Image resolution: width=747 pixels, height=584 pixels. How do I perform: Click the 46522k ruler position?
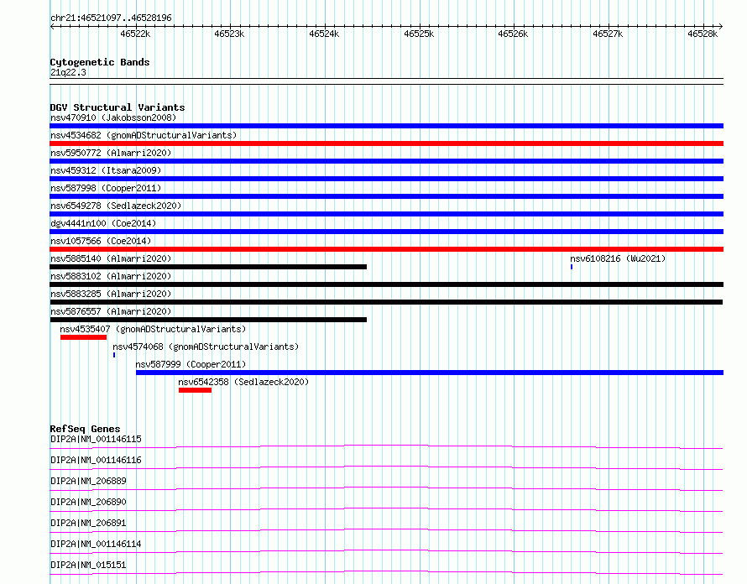click(135, 34)
